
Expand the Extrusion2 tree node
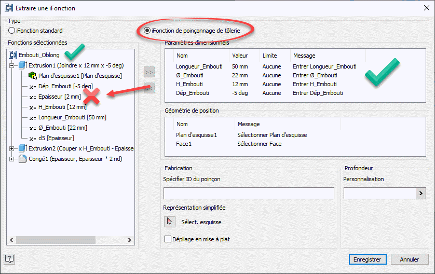point(12,148)
